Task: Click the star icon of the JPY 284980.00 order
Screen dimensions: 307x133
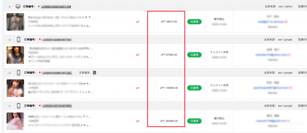Action: [9, 106]
